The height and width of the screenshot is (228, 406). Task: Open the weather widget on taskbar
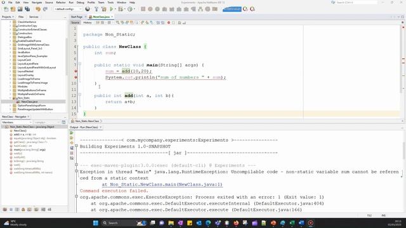pos(15,223)
